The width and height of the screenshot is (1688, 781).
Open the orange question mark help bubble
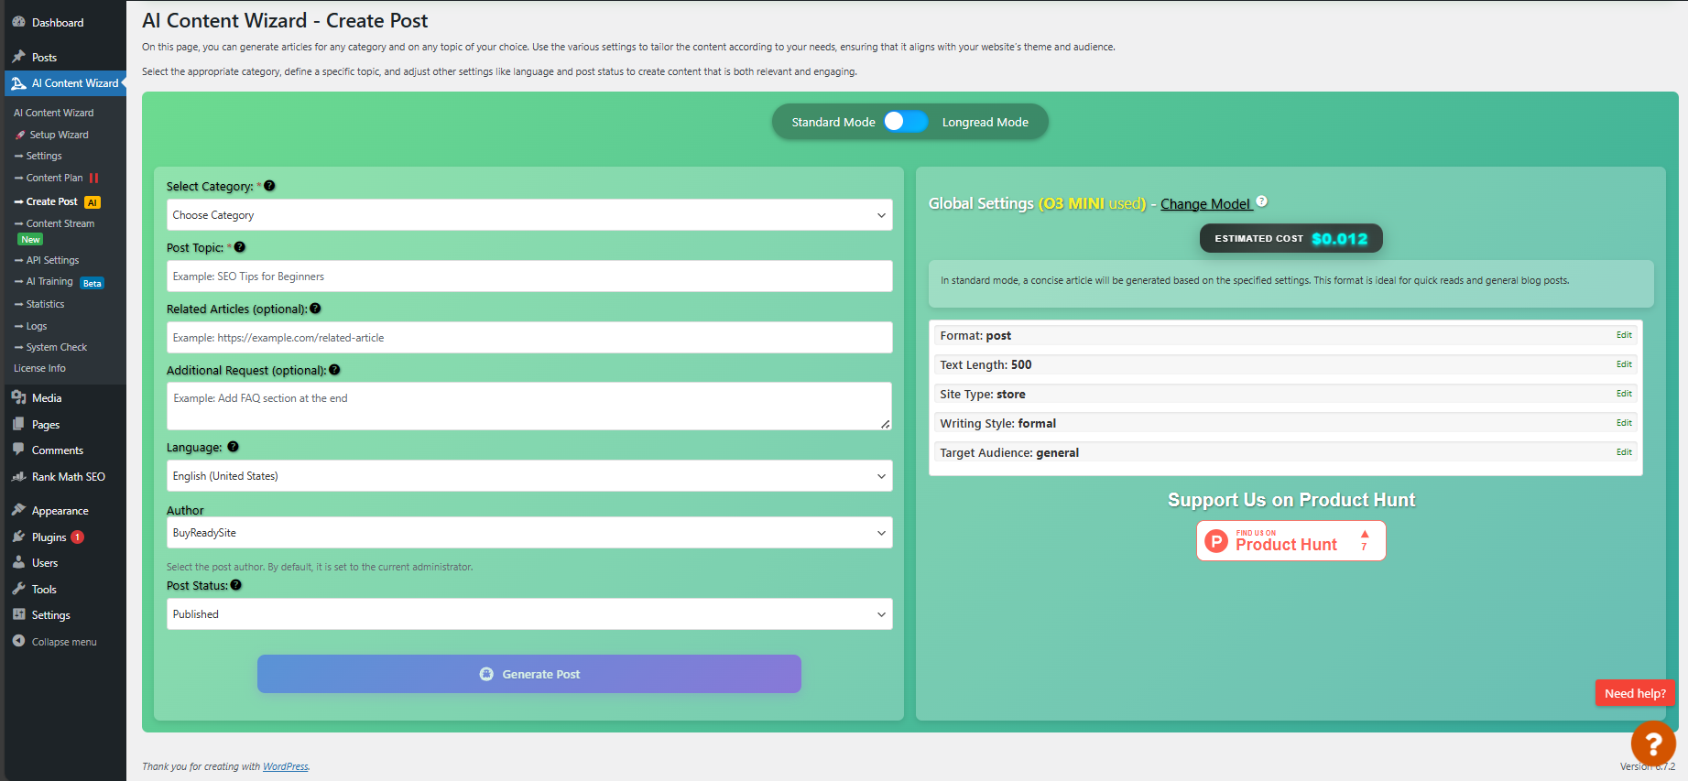(1653, 745)
